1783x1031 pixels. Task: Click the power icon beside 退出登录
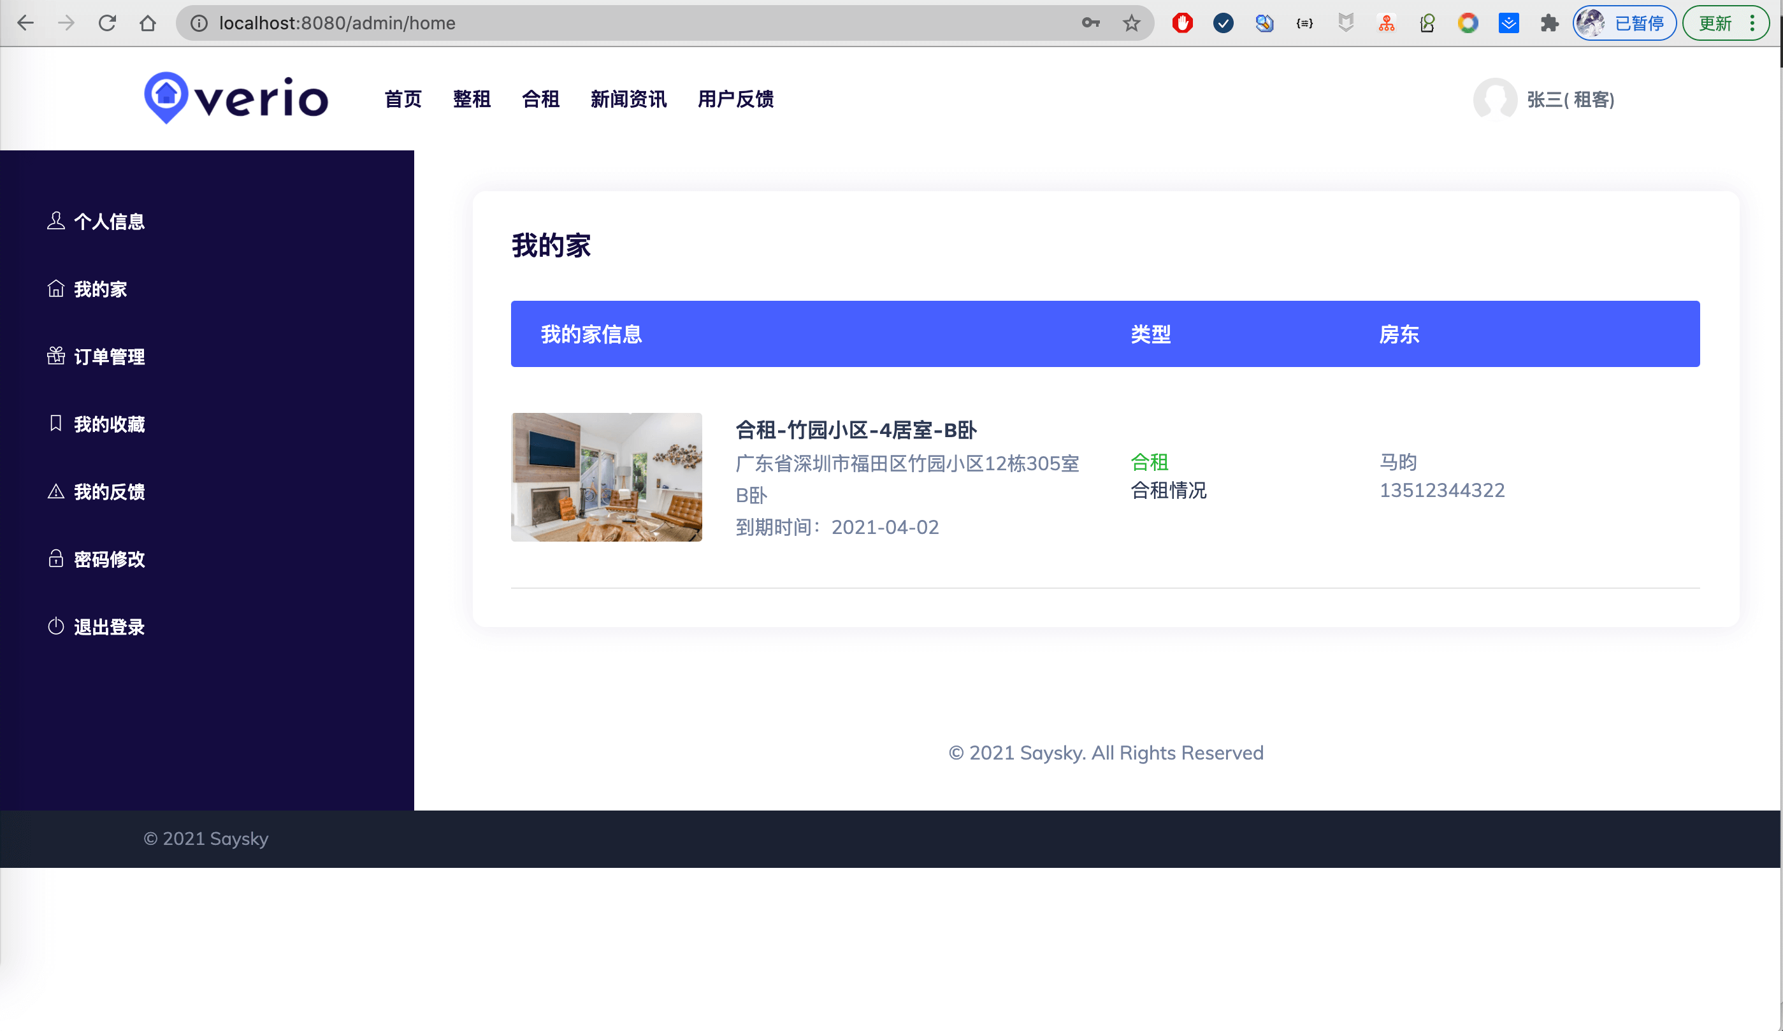pyautogui.click(x=56, y=626)
